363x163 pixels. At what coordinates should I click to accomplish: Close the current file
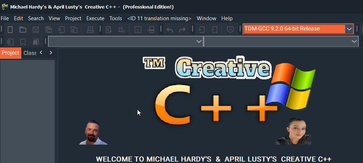point(61,29)
